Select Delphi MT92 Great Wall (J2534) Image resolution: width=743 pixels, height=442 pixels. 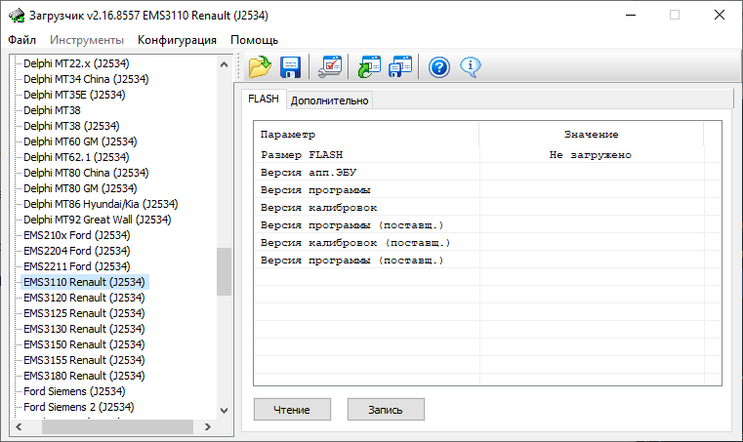coord(97,220)
